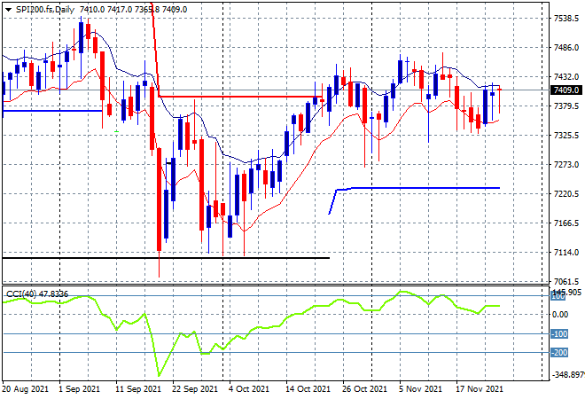The width and height of the screenshot is (585, 399).
Task: Select the SPI200.fs,Daily chart title text
Action: coord(45,10)
